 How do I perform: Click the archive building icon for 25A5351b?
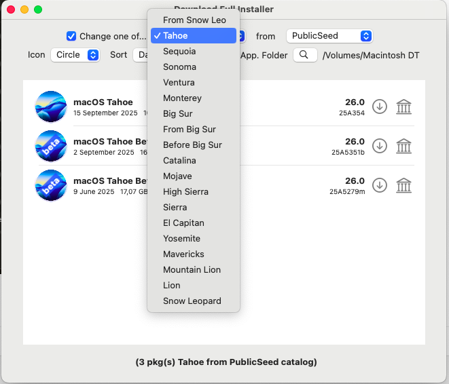403,146
